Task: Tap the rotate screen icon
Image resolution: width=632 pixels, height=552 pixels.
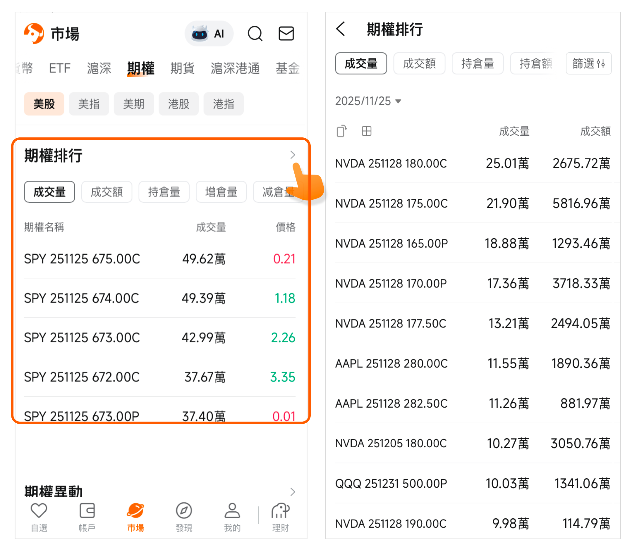Action: point(341,131)
